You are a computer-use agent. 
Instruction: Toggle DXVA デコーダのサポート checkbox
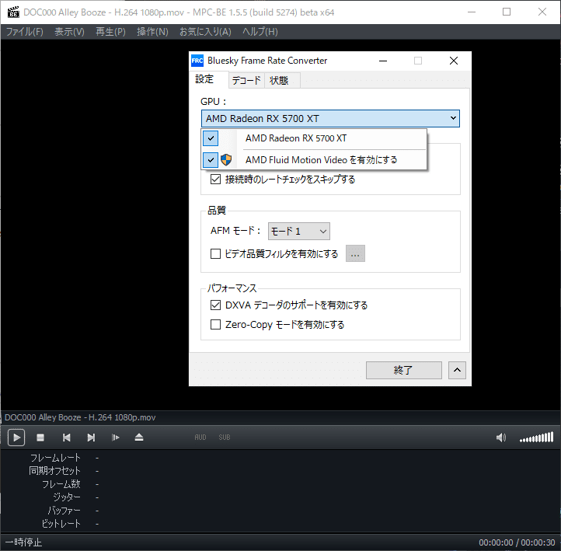point(215,305)
